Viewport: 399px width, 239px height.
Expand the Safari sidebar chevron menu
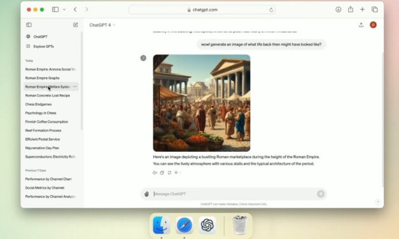pyautogui.click(x=64, y=10)
